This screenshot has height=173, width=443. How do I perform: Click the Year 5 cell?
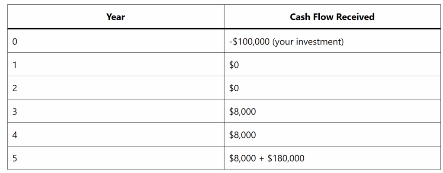coord(116,158)
